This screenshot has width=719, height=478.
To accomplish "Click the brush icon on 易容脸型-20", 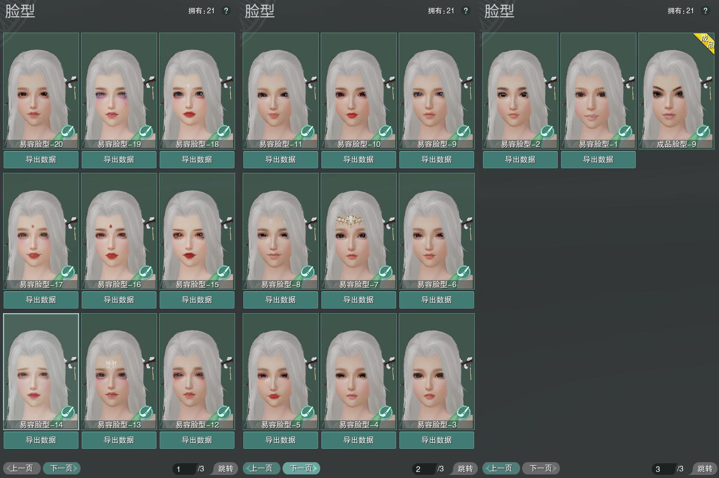I will [x=68, y=132].
